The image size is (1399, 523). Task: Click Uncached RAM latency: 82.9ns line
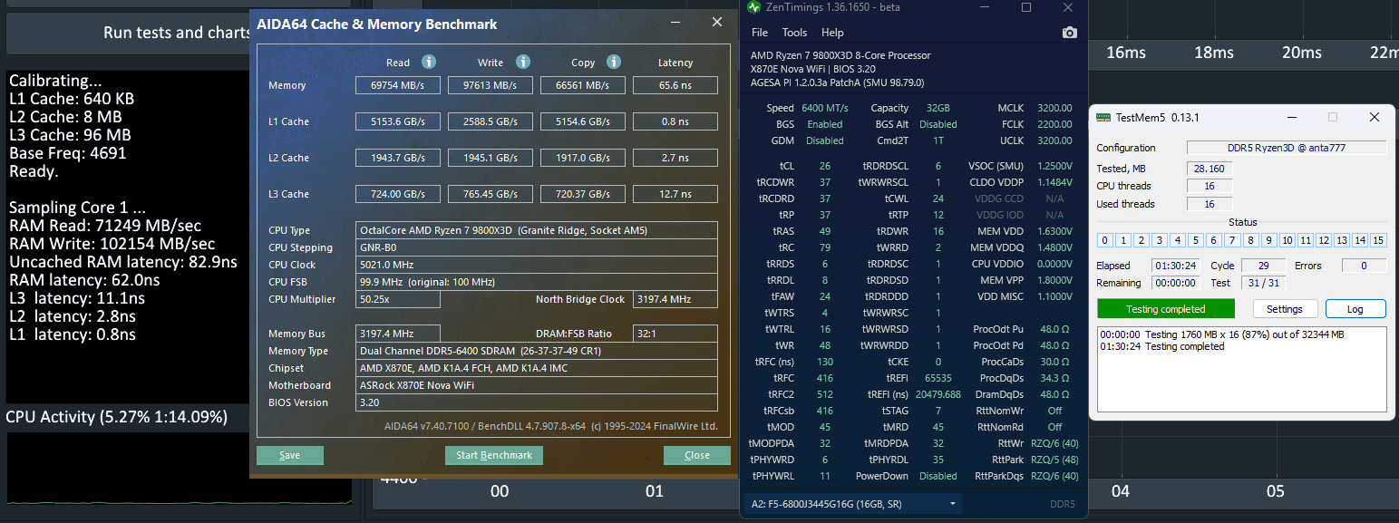(x=123, y=262)
